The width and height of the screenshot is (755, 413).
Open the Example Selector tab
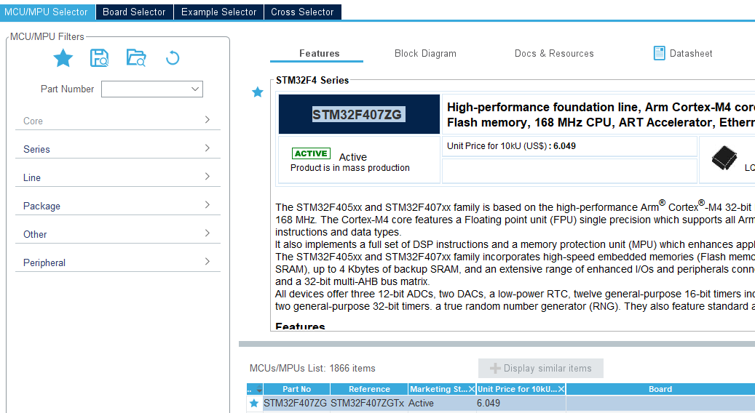(218, 12)
